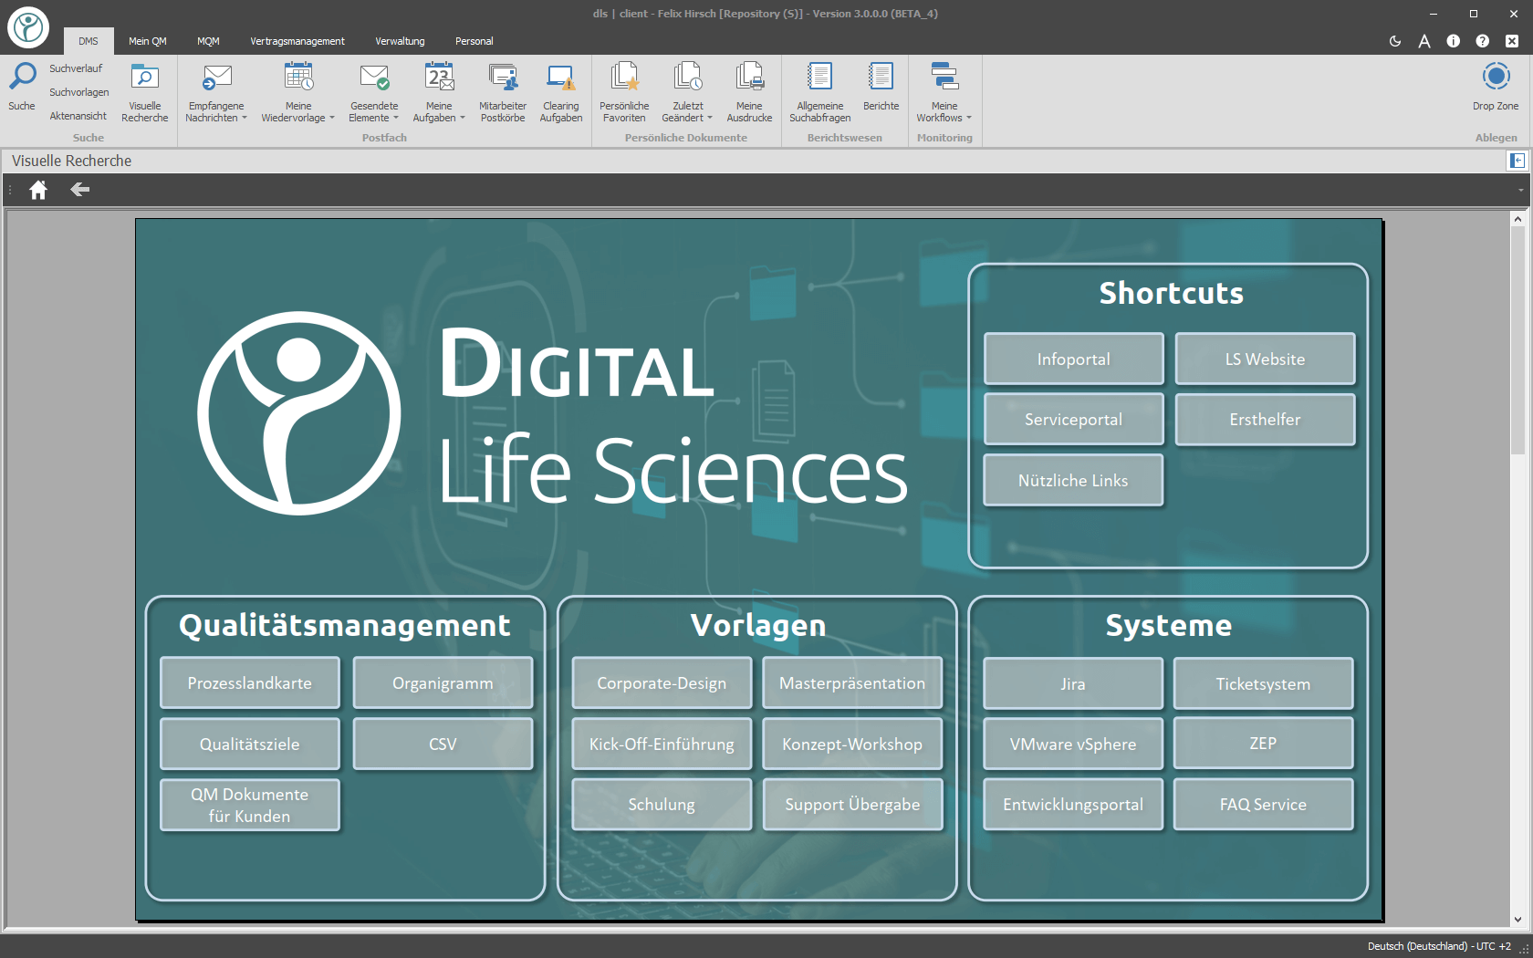Open Berichte in the ribbon
Viewport: 1533px width, 958px height.
[x=881, y=88]
